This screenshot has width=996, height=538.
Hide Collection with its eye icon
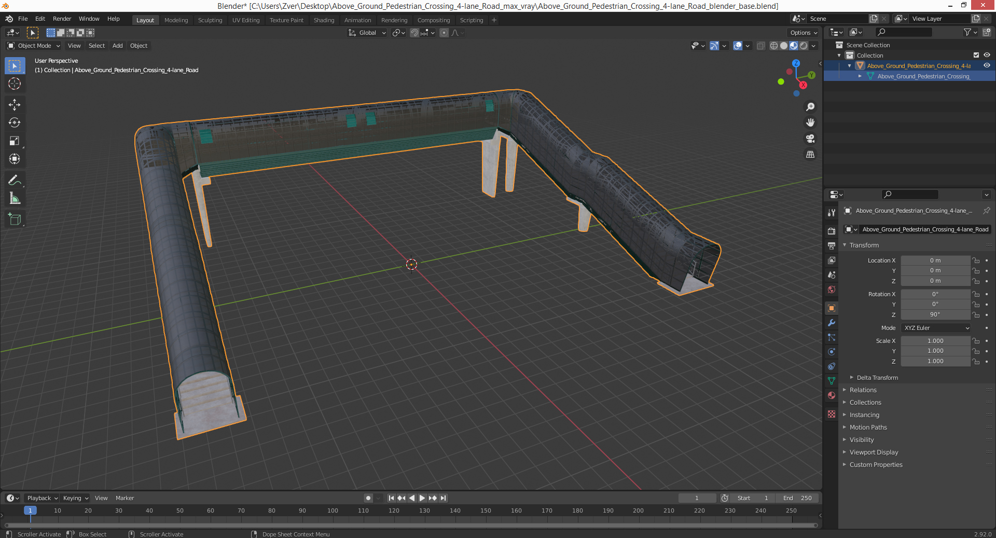point(987,56)
